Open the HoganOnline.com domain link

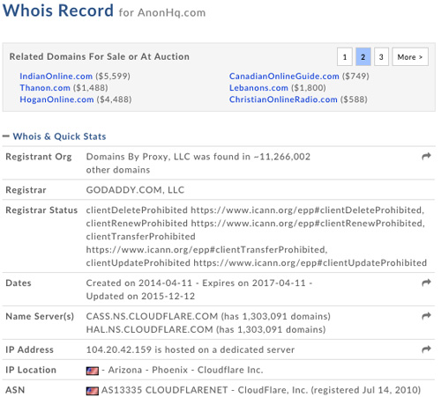coord(56,99)
